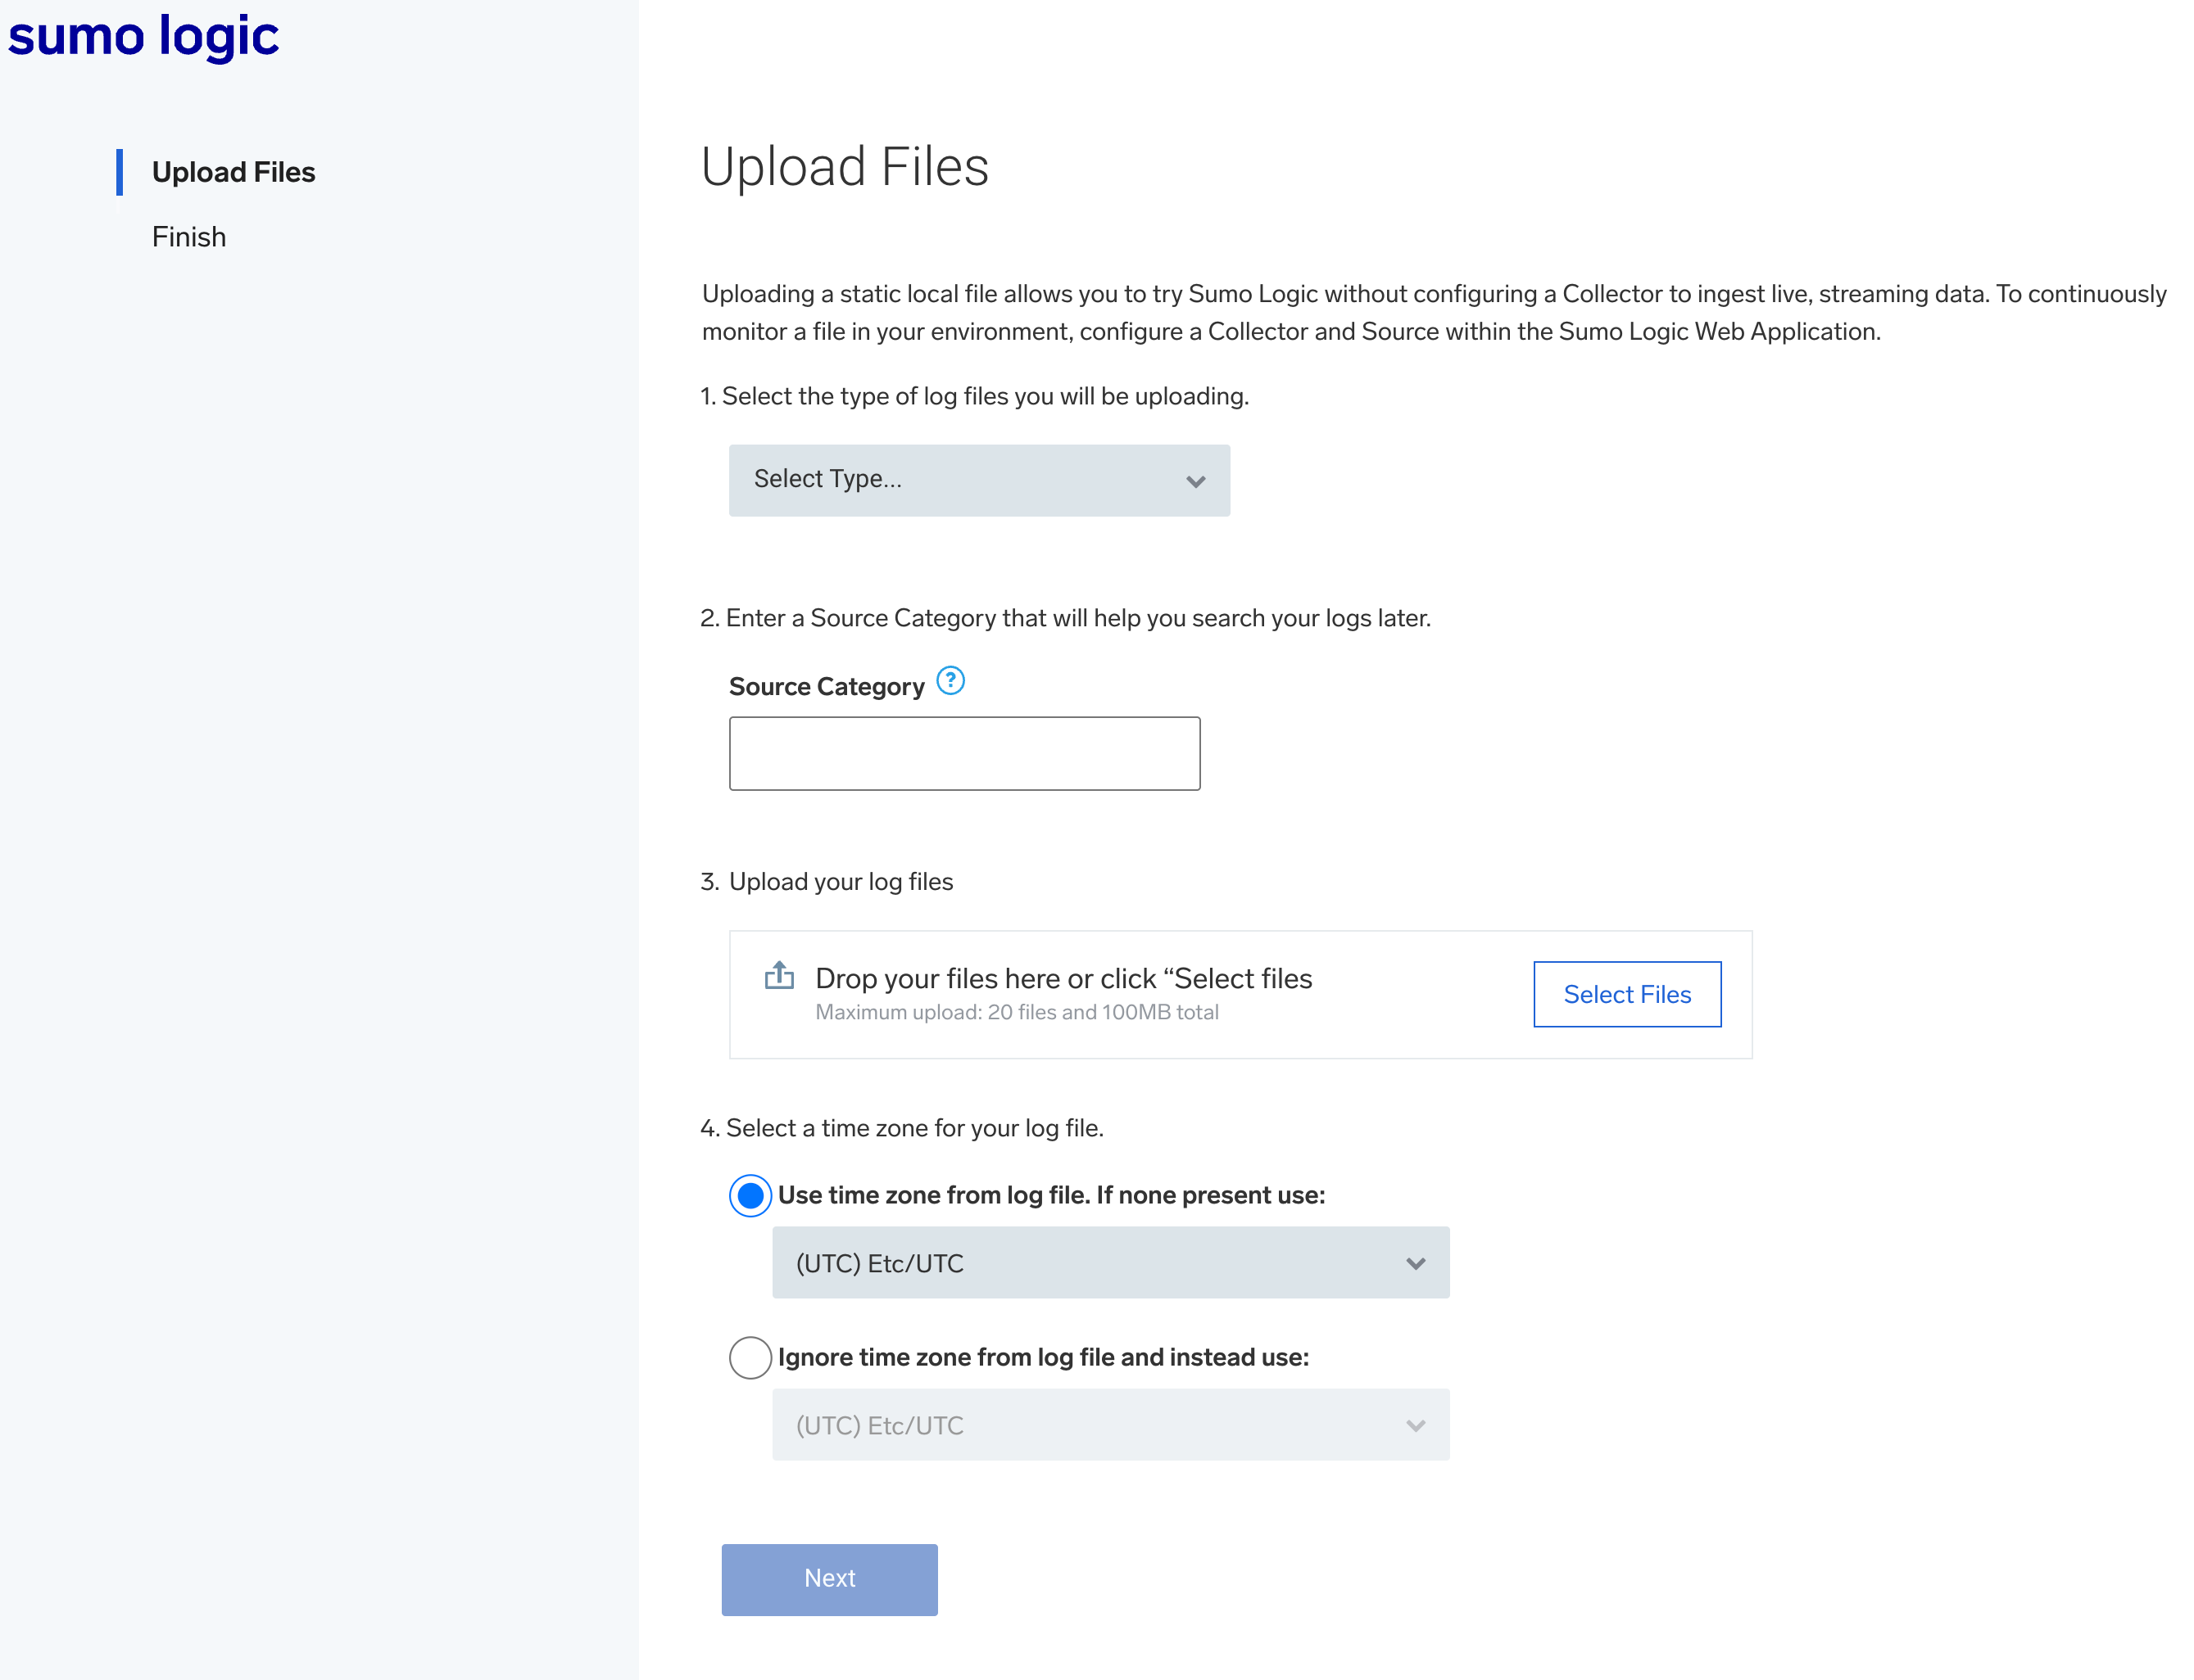Click chevron on disabled second timezone dropdown
This screenshot has height=1680, width=2194.
coord(1415,1425)
